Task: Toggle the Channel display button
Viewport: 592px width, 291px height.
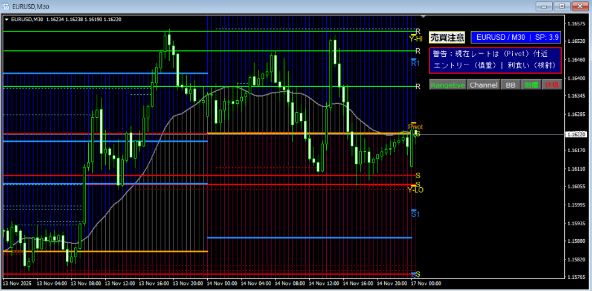Action: (483, 85)
